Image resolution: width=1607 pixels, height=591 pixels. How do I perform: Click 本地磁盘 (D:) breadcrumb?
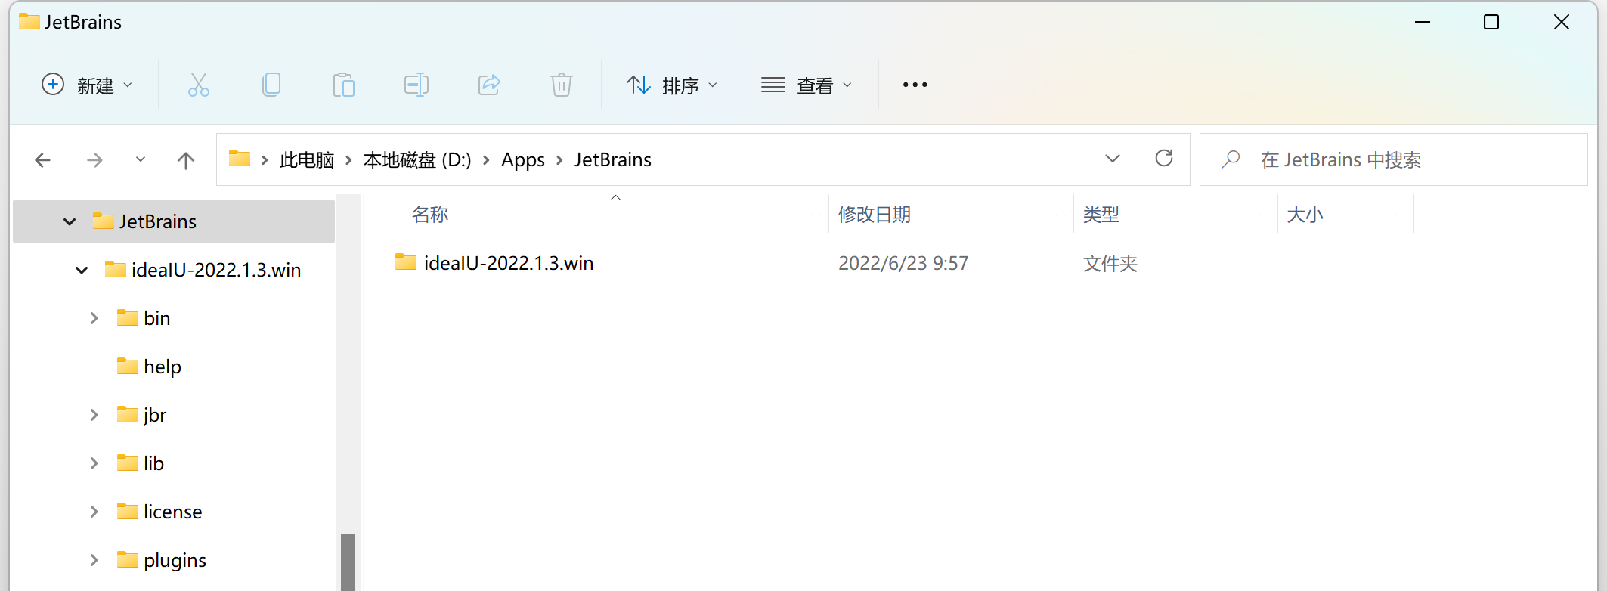coord(417,160)
